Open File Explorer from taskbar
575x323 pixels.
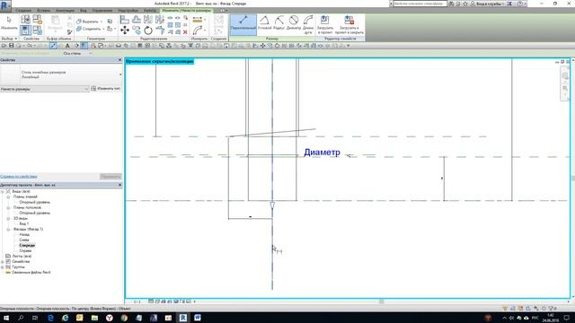pos(94,318)
